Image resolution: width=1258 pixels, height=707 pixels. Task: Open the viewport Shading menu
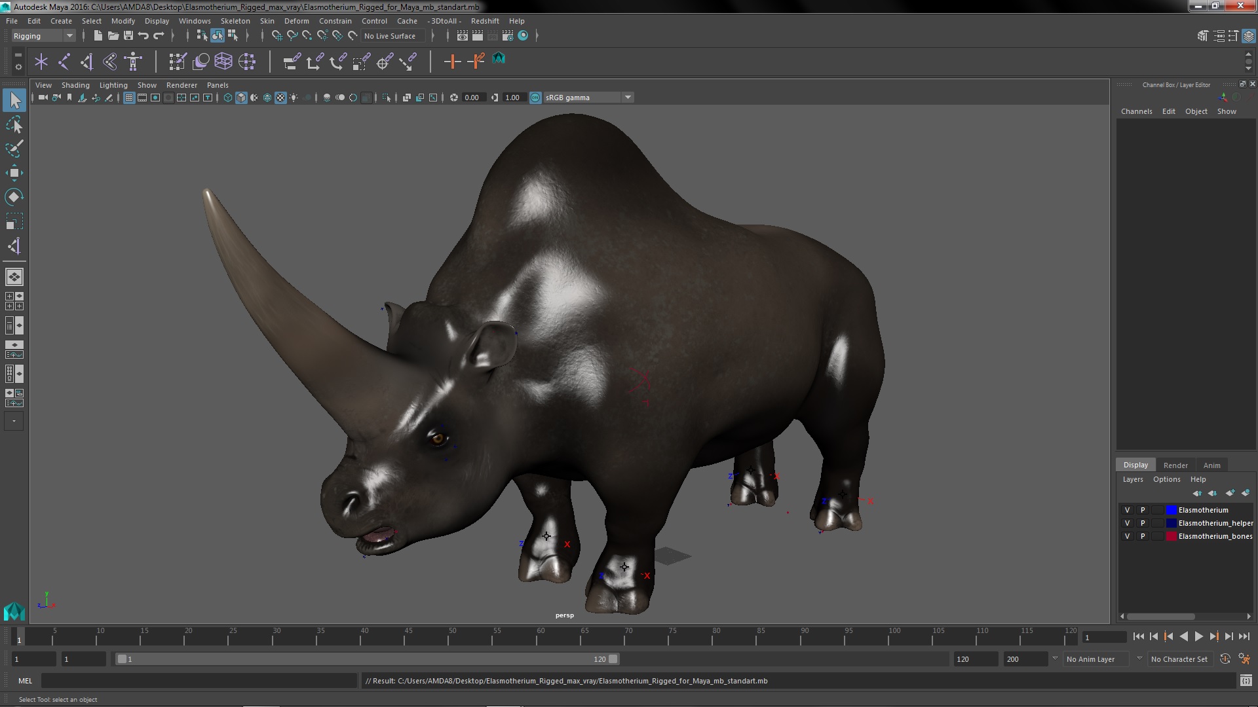(75, 85)
